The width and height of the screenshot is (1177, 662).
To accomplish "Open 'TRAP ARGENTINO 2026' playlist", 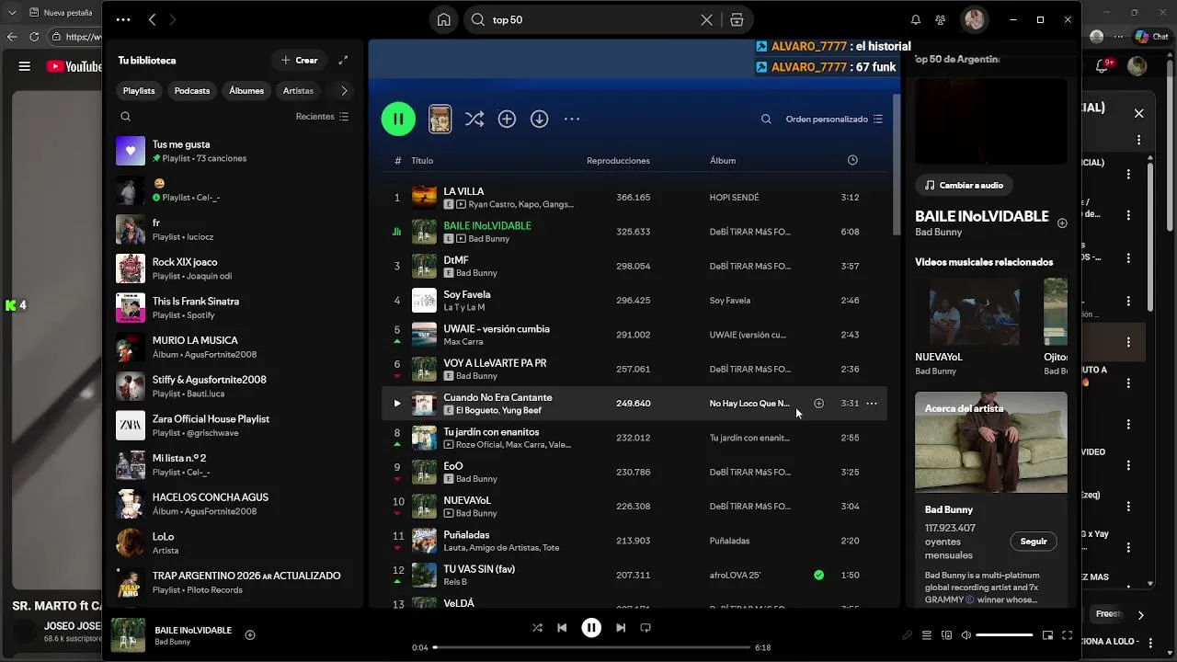I will pos(234,582).
